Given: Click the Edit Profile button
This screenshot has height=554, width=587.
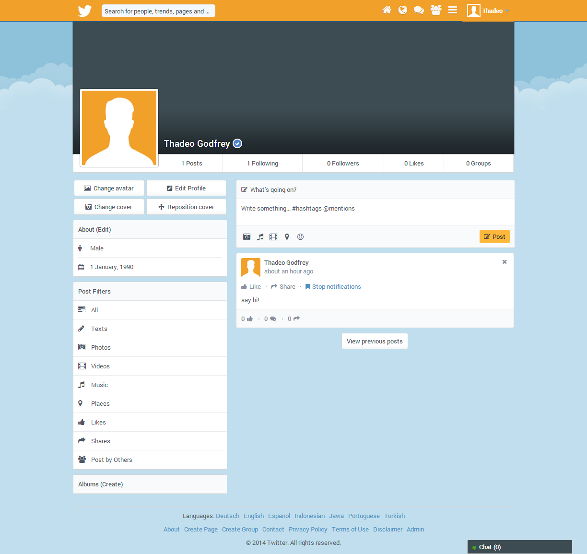Looking at the screenshot, I should 186,189.
